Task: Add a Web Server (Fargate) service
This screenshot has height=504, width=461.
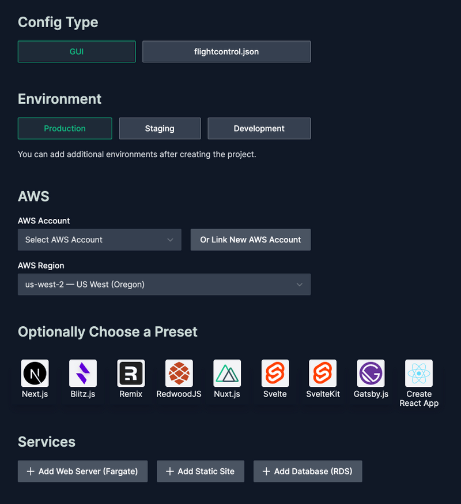Action: 82,471
